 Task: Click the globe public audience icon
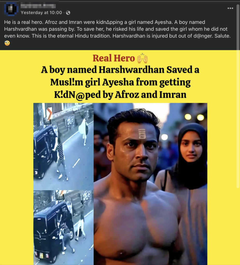[68, 13]
